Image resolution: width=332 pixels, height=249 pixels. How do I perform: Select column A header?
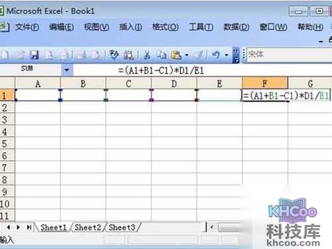tap(38, 84)
